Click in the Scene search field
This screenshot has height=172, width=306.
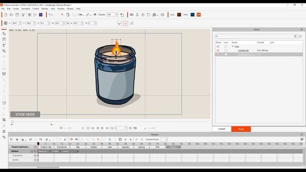256,36
